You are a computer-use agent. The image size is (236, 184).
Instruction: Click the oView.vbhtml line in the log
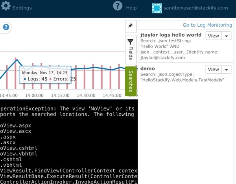[18, 154]
